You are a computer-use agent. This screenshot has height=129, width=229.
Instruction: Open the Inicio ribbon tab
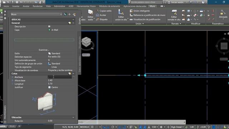(x=6, y=6)
